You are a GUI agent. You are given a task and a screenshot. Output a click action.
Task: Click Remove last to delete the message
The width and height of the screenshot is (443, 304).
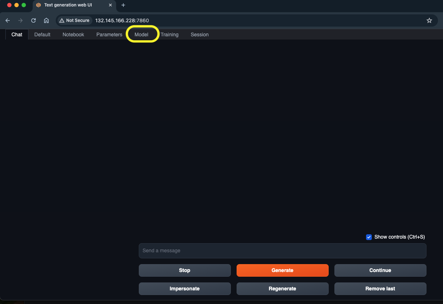(x=380, y=289)
